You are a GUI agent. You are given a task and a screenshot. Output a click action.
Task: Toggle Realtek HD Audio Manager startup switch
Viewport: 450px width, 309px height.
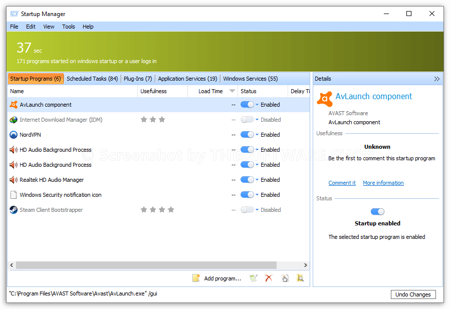click(247, 180)
